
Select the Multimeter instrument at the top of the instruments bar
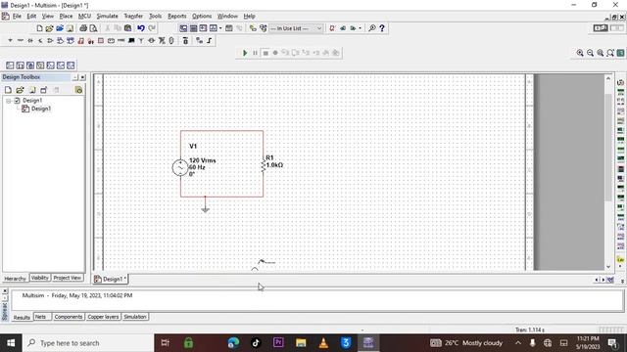(620, 82)
